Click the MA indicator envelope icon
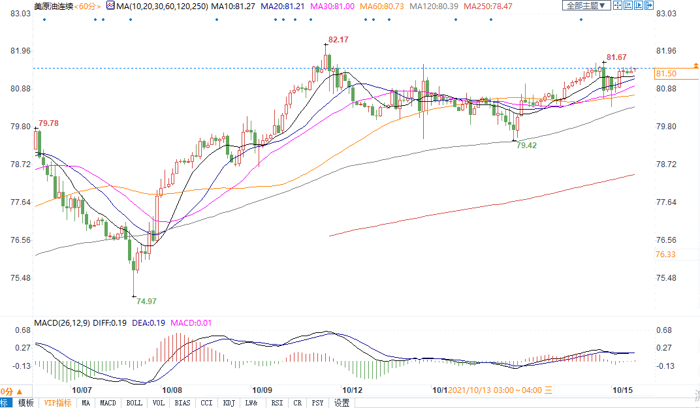This screenshot has width=700, height=408. [x=109, y=5]
